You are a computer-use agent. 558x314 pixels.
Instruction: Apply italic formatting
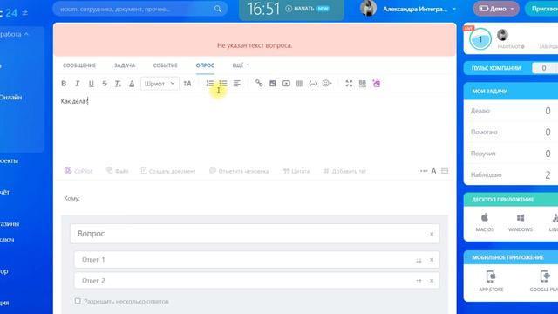(x=78, y=84)
